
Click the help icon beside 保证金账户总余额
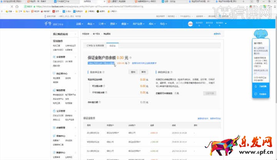[130, 58]
